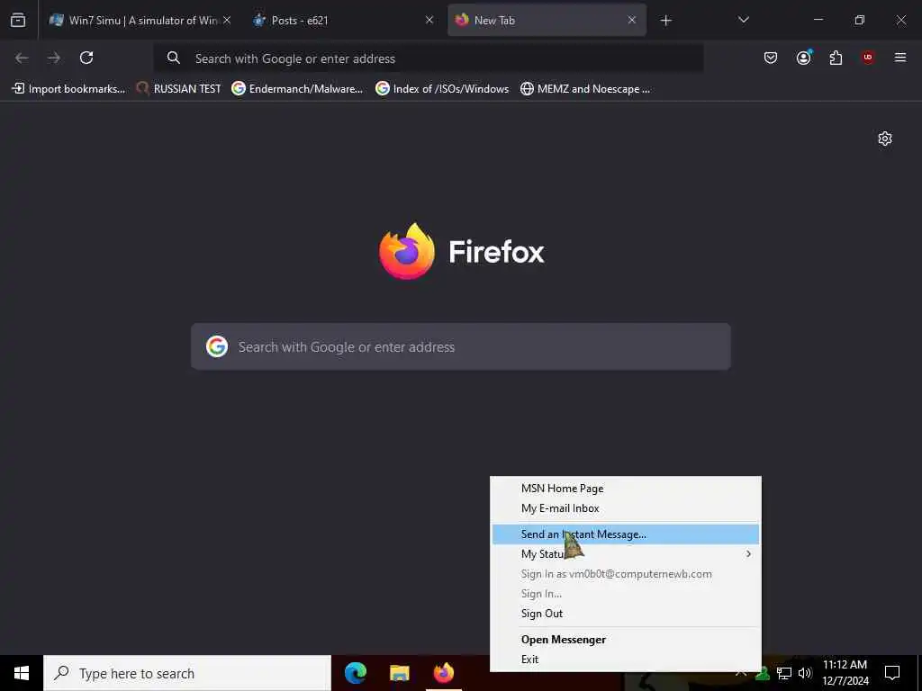Open the Firefox account icon
Viewport: 922px width, 691px height.
coord(803,58)
